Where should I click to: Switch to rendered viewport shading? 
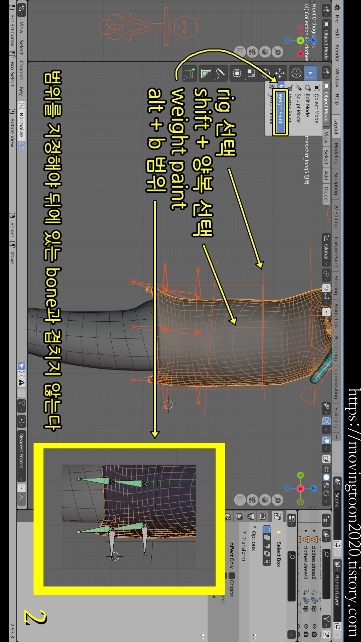(x=326, y=493)
